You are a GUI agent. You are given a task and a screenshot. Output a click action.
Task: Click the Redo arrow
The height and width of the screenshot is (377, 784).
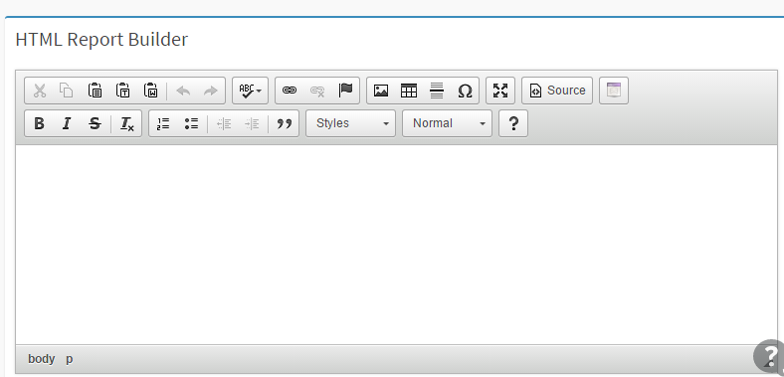click(211, 91)
